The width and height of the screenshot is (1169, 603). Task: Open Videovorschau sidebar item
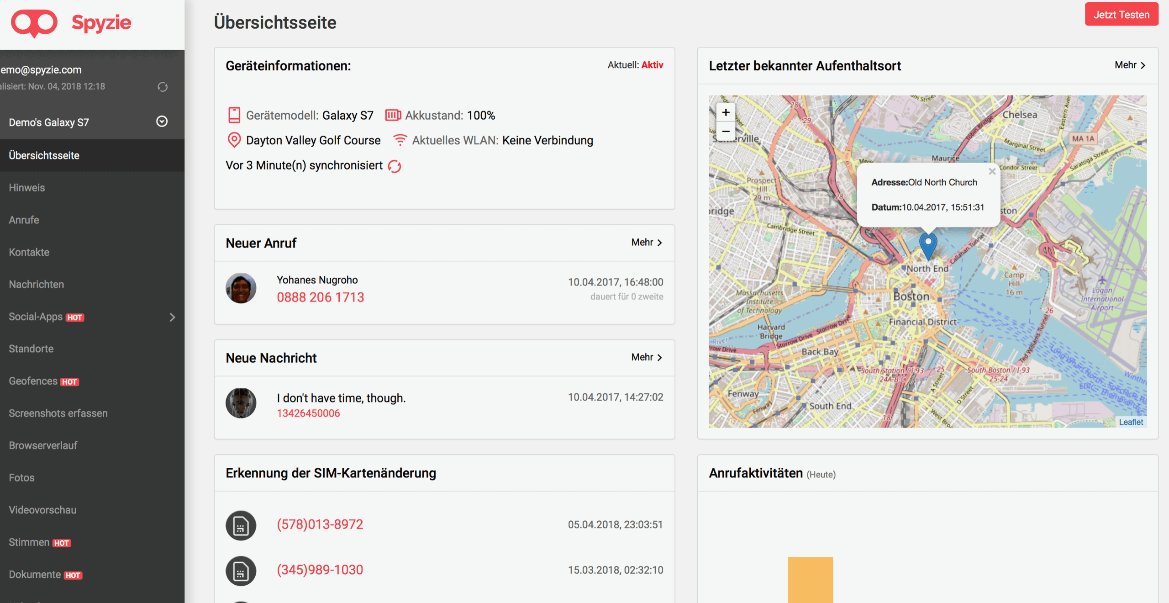coord(92,510)
